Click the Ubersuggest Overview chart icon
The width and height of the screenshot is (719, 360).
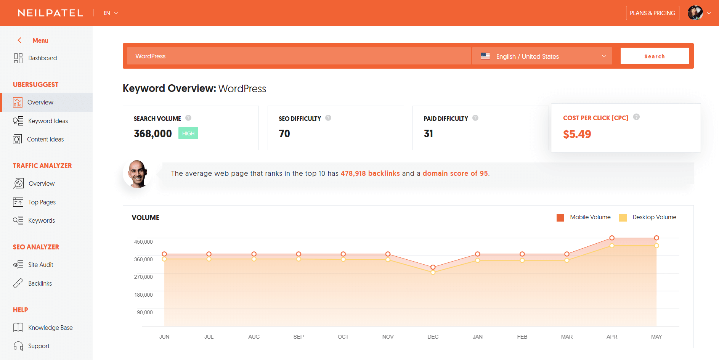pos(18,102)
